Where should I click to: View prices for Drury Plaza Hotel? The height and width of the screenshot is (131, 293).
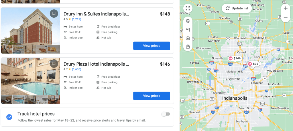click(152, 96)
